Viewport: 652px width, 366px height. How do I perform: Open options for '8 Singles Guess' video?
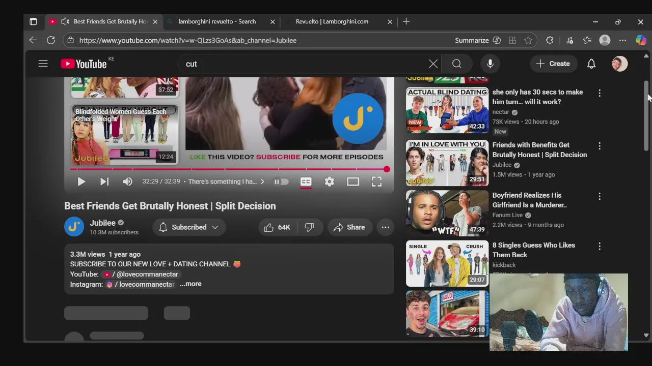(600, 246)
